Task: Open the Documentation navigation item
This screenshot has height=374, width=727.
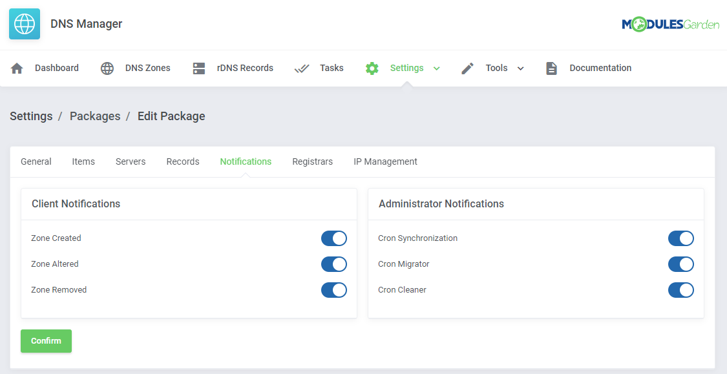Action: [x=600, y=68]
